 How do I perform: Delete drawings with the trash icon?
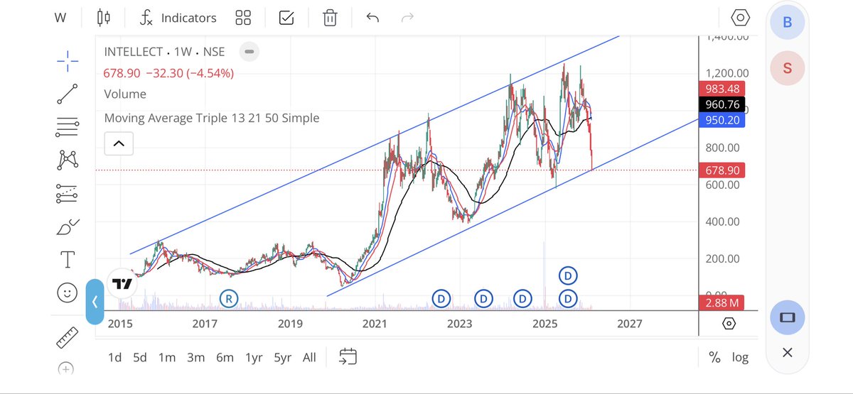330,18
